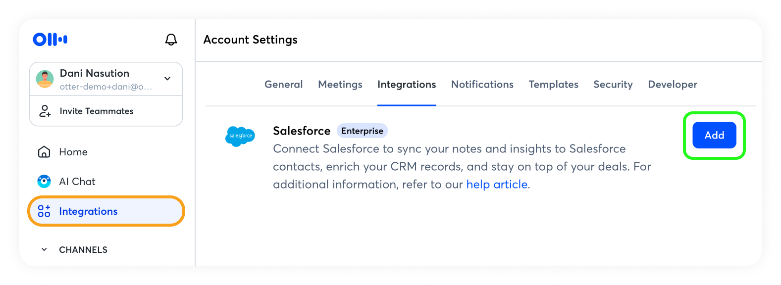Click the Invite Teammates person icon

tap(45, 111)
